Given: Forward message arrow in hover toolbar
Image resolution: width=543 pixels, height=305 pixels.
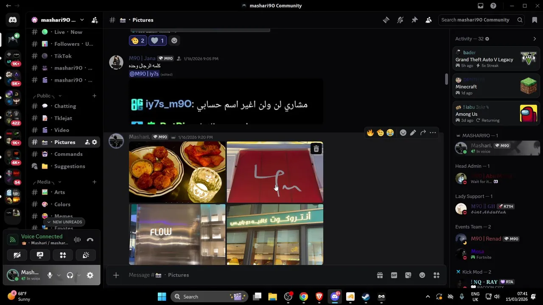Looking at the screenshot, I should coord(423,133).
